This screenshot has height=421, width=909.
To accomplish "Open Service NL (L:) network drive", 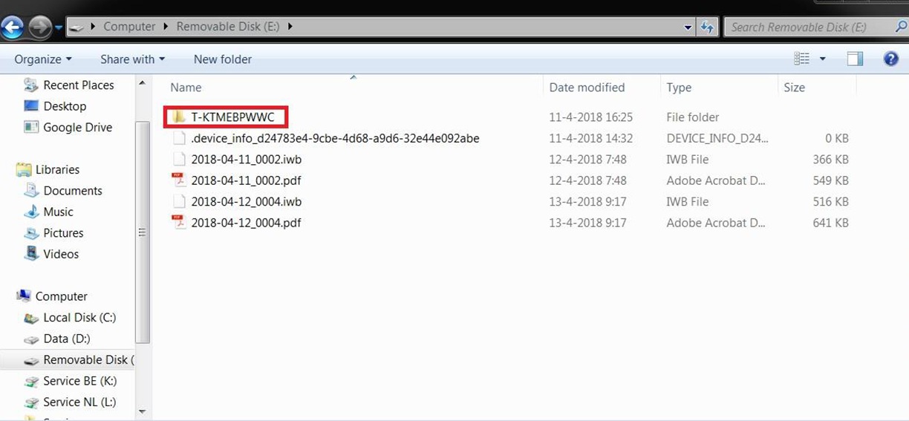I will [x=79, y=402].
